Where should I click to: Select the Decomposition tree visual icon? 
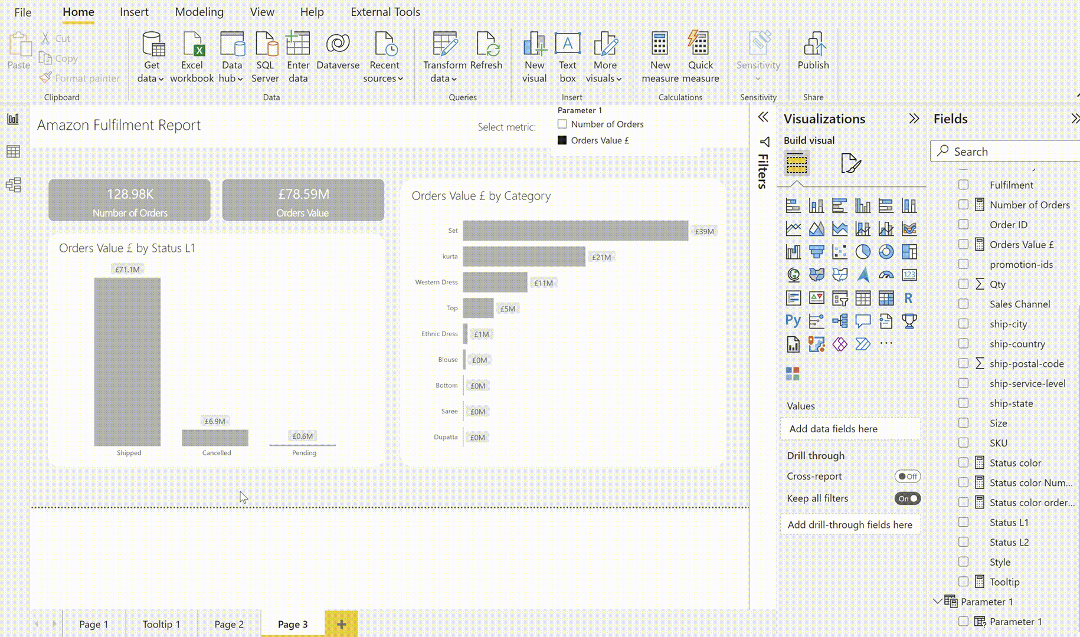tap(840, 321)
